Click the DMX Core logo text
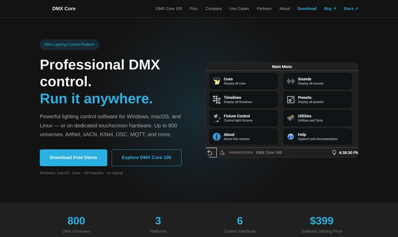Viewport: 398px width, 237px height. pyautogui.click(x=64, y=9)
